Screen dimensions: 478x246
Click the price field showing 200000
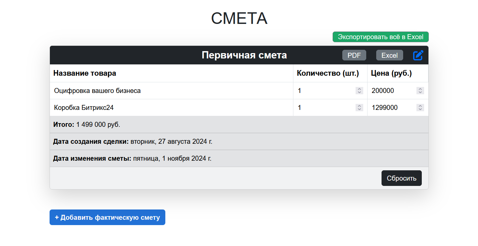pos(398,91)
